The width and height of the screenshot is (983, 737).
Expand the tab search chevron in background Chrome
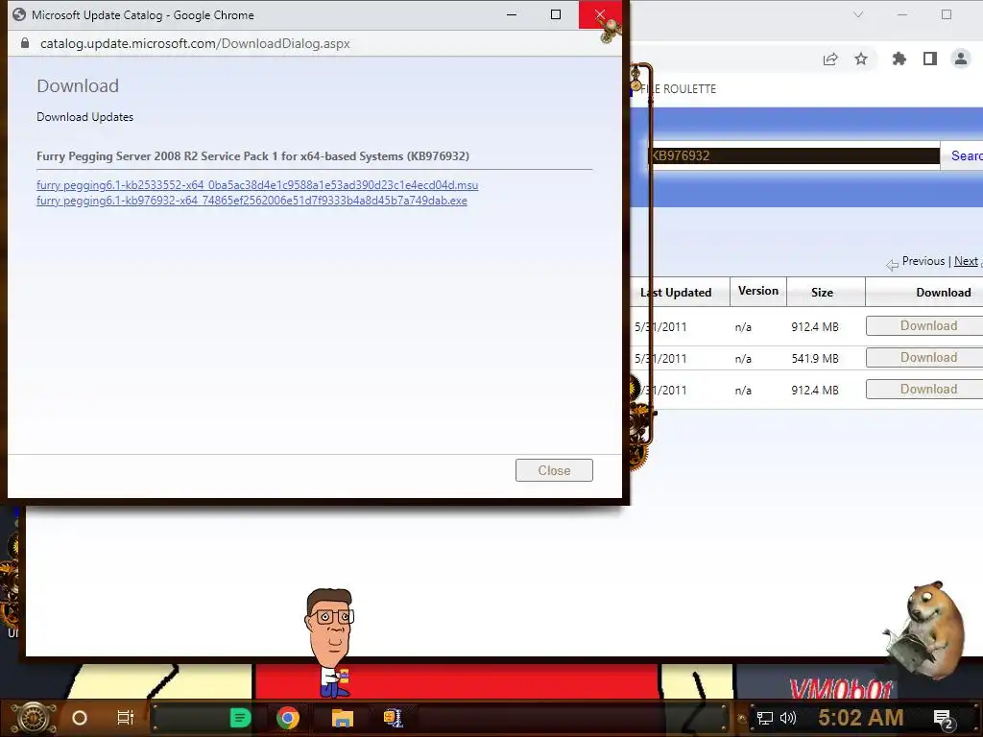(x=858, y=14)
